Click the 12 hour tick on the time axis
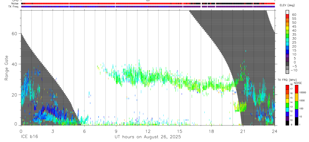The height and width of the screenshot is (142, 309). (148, 131)
